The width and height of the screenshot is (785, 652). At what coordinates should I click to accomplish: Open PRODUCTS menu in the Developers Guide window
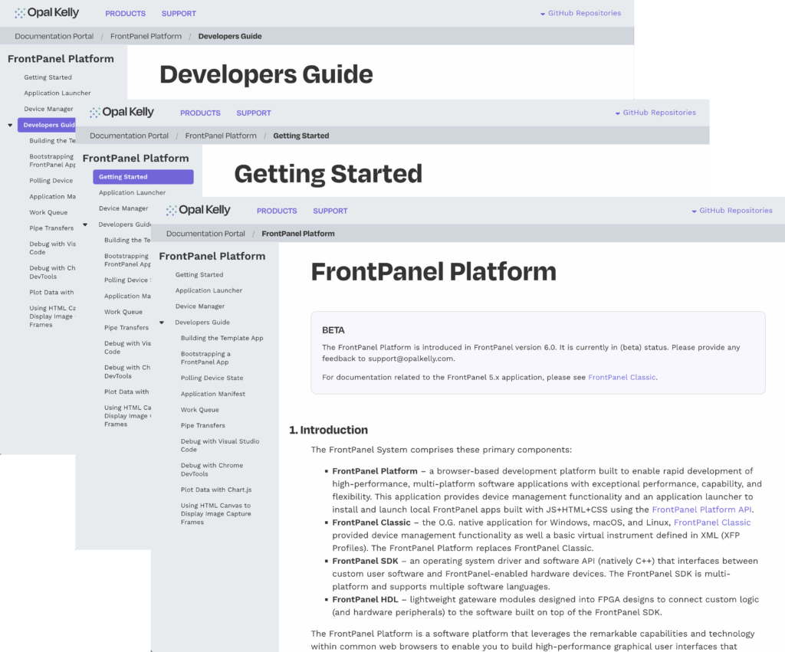coord(125,14)
